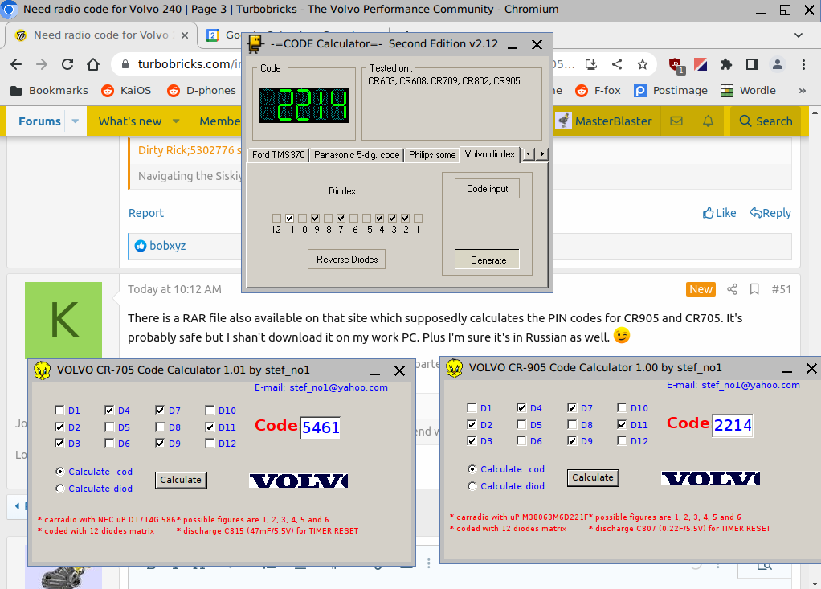The image size is (821, 589).
Task: Open the Wordle bookmark
Action: tap(748, 91)
